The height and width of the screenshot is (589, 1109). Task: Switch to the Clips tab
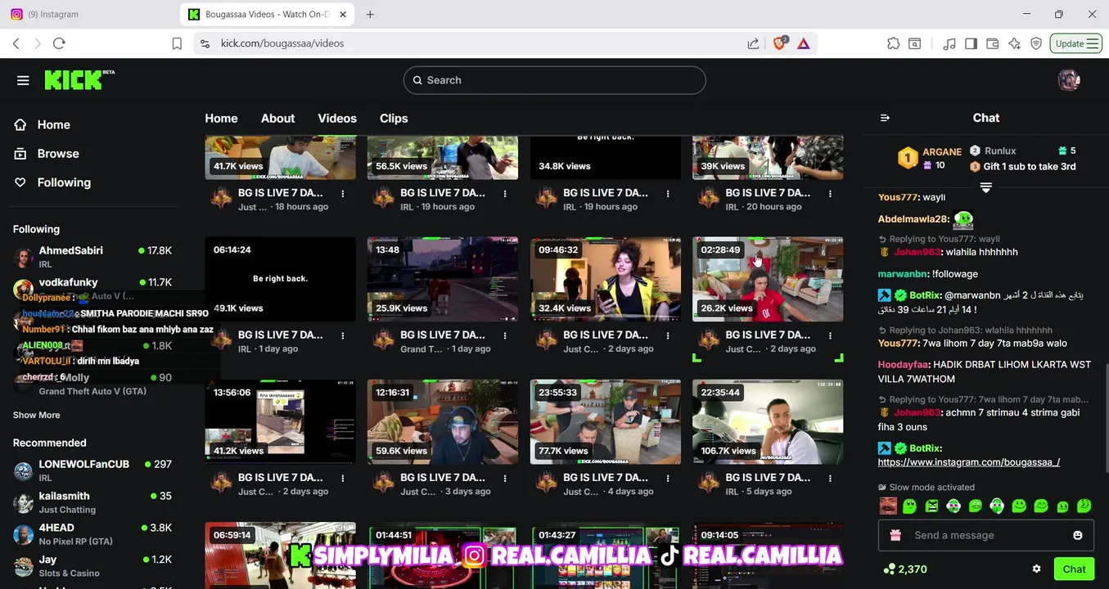click(x=394, y=119)
